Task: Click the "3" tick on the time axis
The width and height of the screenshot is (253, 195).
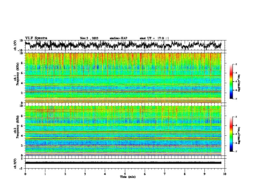Action: pos(85,174)
